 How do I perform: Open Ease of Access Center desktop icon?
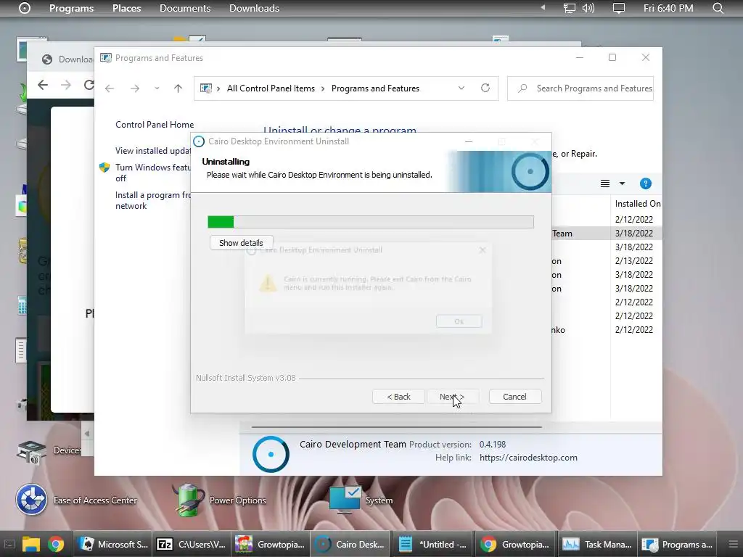[75, 500]
